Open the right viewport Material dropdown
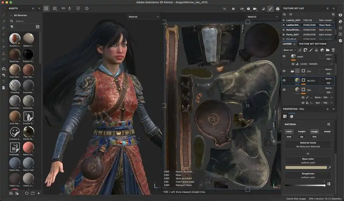Viewport: 344px width, 201px height. pos(262,17)
